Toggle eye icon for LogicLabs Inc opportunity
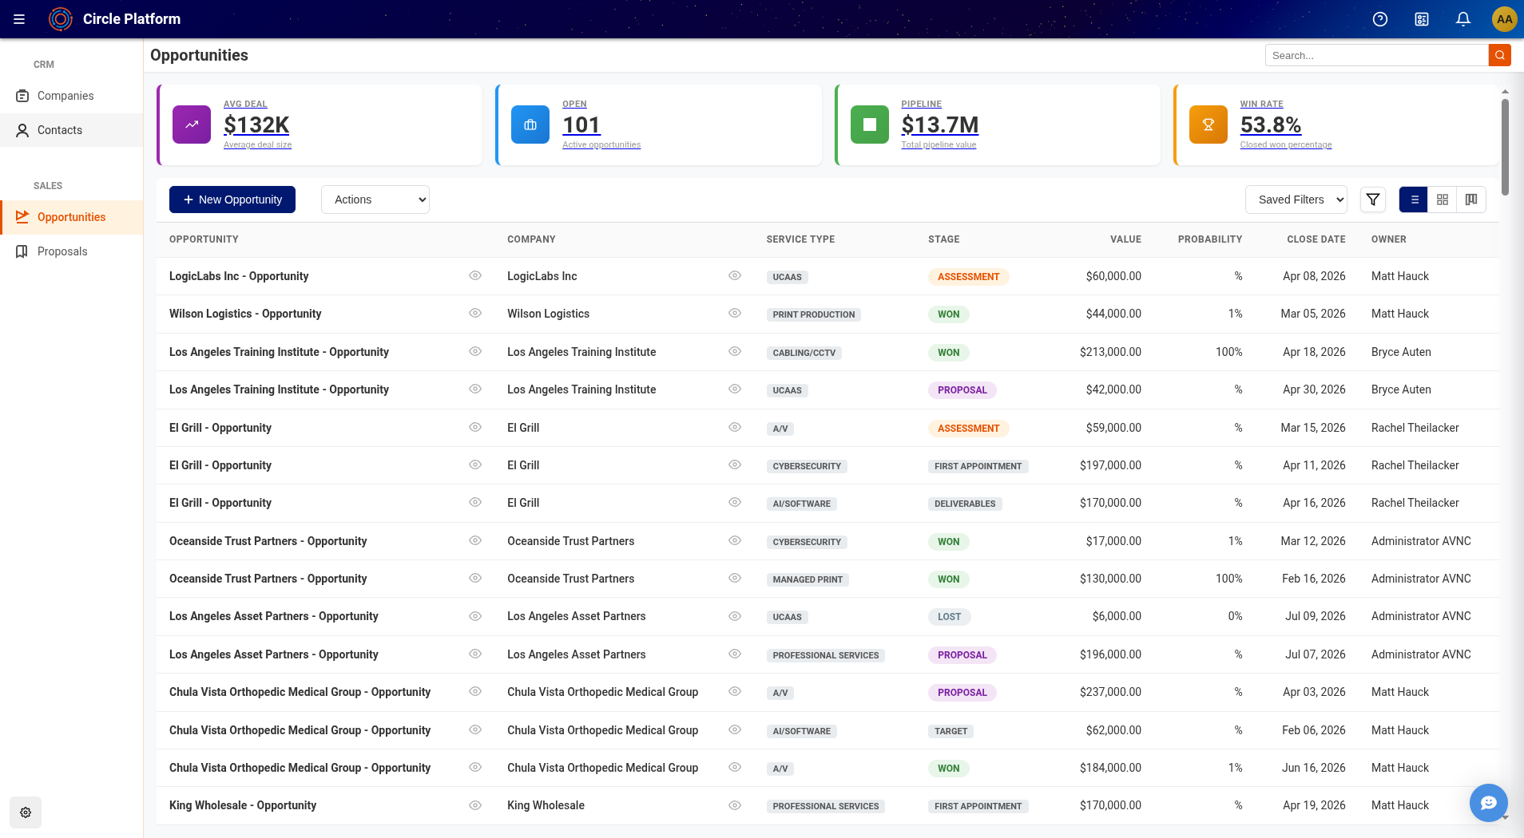This screenshot has width=1524, height=838. [475, 275]
